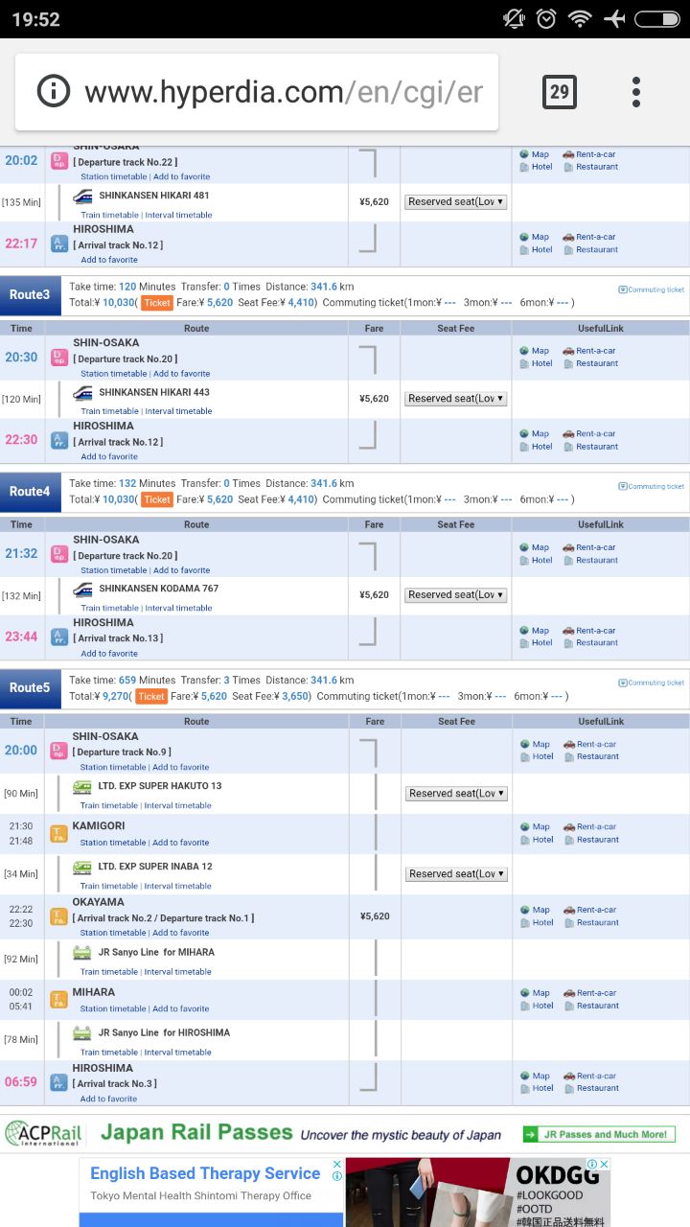The width and height of the screenshot is (690, 1227).
Task: Click the Shinkansen Hikari 443 train icon
Action: point(83,392)
